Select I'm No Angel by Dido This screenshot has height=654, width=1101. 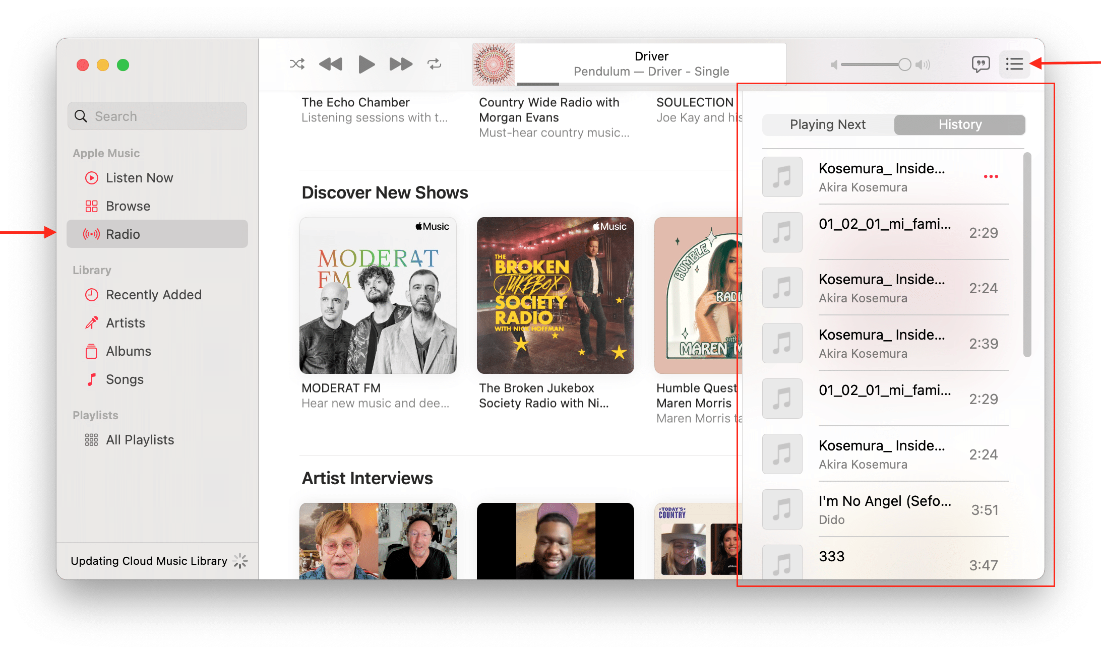click(x=886, y=509)
